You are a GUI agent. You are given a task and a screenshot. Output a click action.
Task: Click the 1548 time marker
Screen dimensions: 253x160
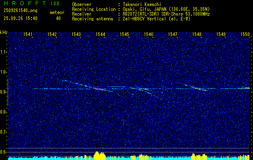point(197,34)
